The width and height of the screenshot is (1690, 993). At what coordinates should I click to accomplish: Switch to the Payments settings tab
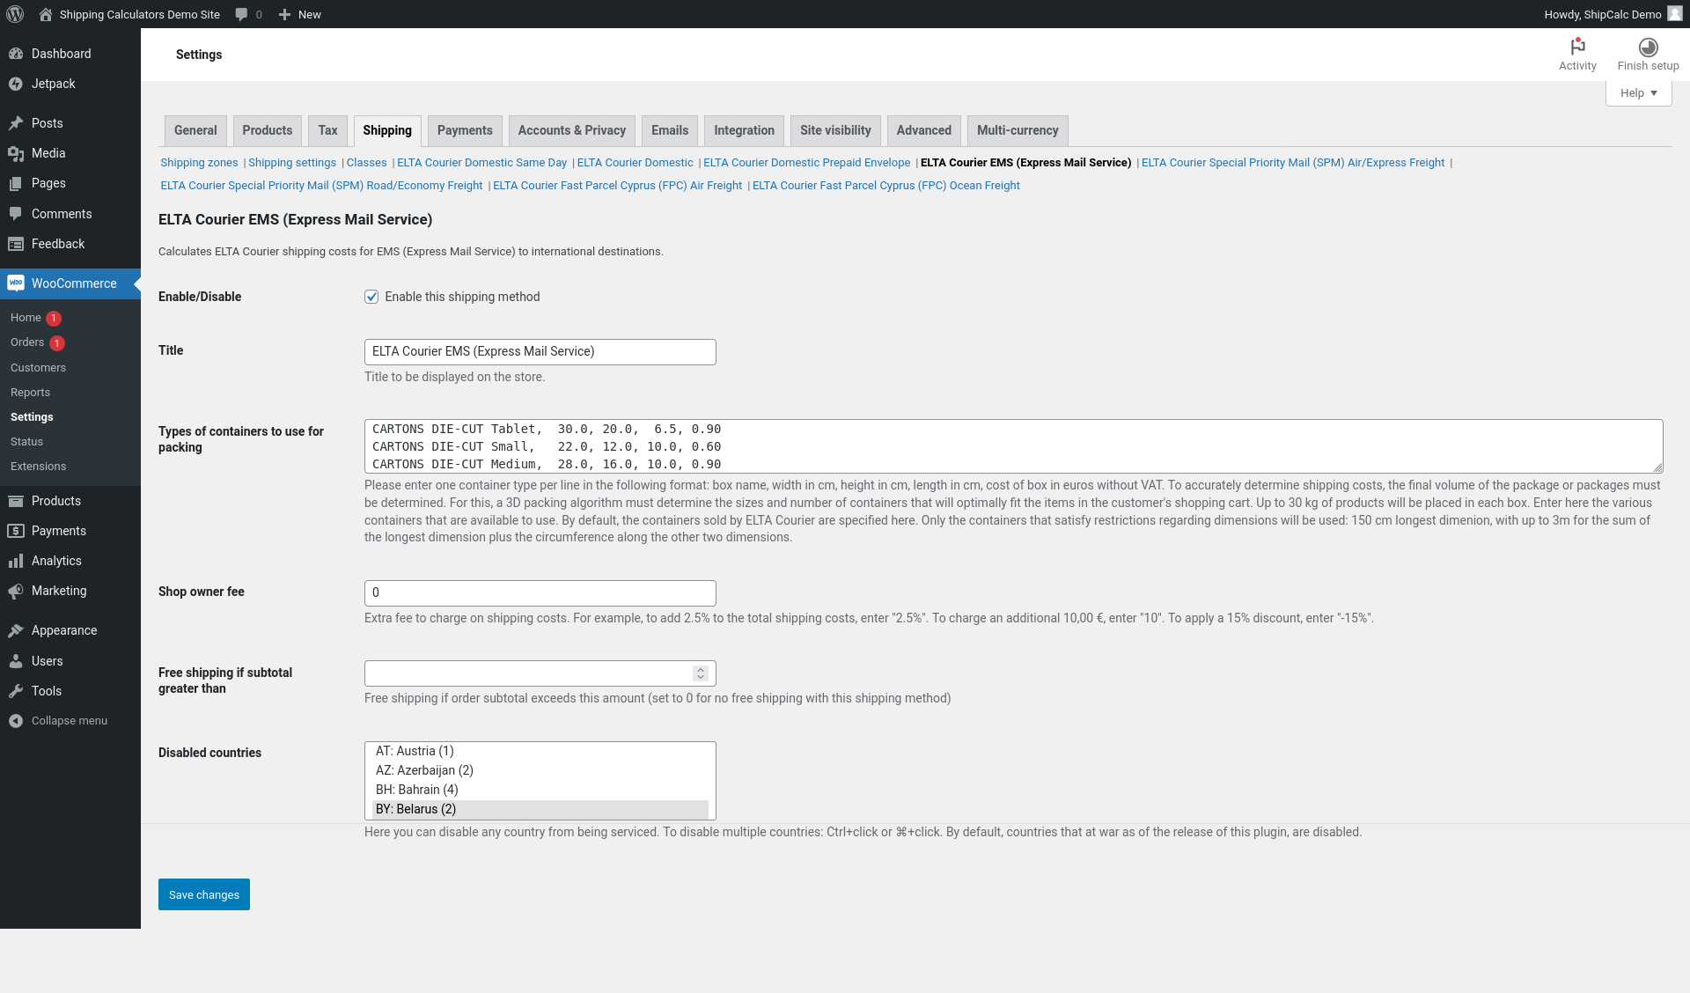coord(465,130)
